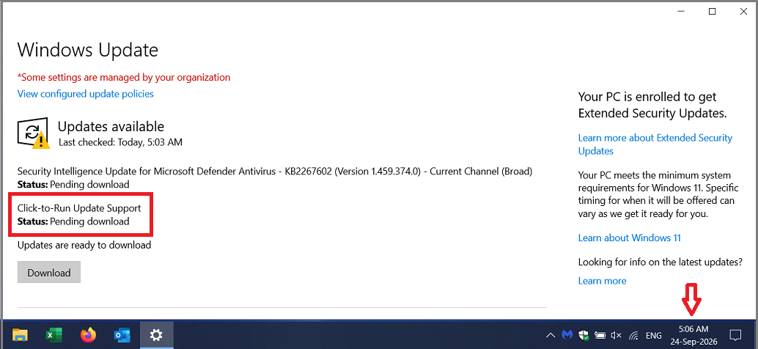Open the notification Action Center icon
758x349 pixels.
[x=735, y=334]
